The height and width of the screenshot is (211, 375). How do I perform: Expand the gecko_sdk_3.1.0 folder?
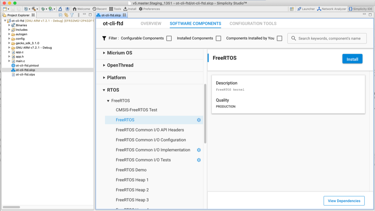click(x=9, y=43)
